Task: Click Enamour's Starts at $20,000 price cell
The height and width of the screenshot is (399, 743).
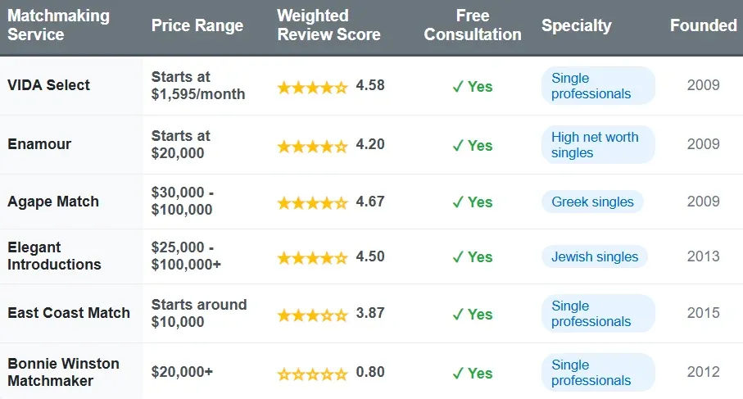Action: [x=181, y=144]
